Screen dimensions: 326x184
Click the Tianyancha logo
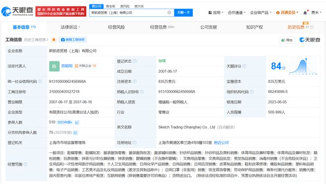[x=17, y=11]
